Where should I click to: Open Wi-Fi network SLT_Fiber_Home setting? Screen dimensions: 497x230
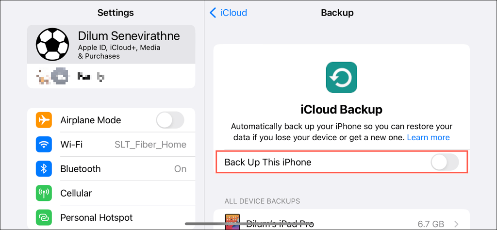point(111,145)
